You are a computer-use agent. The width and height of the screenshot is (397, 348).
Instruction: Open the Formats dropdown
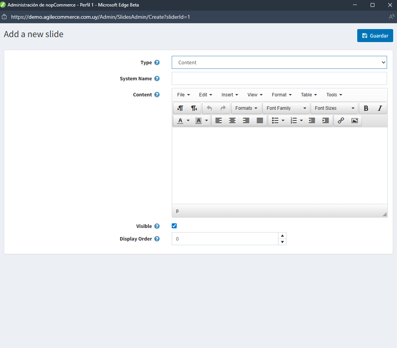click(246, 108)
